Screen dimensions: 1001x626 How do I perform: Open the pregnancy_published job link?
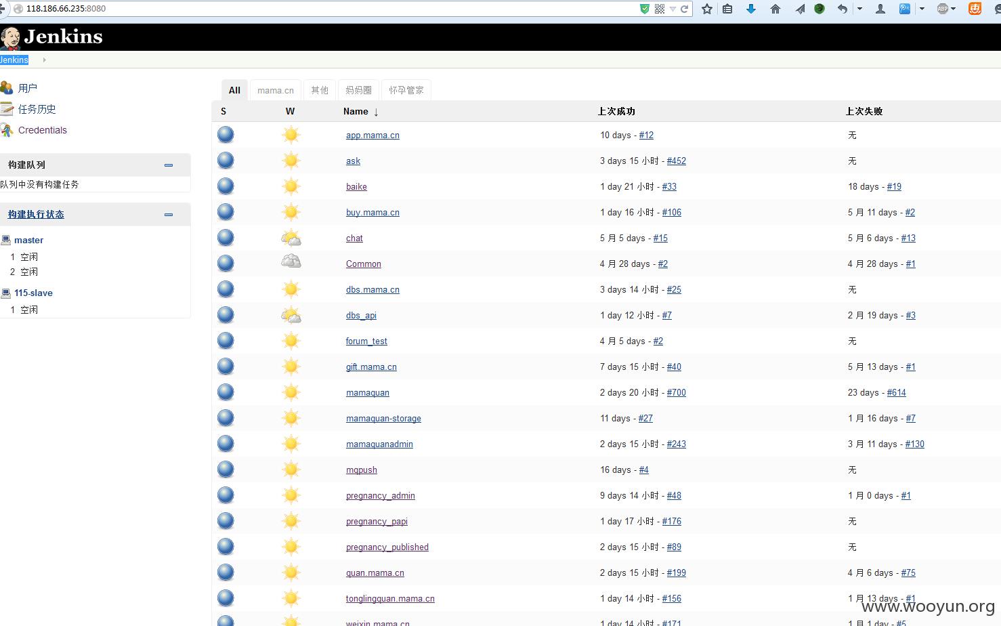[x=387, y=547]
